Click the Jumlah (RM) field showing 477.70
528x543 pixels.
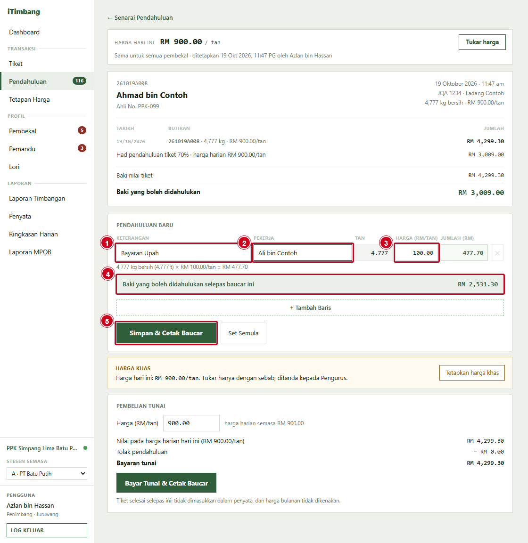464,253
